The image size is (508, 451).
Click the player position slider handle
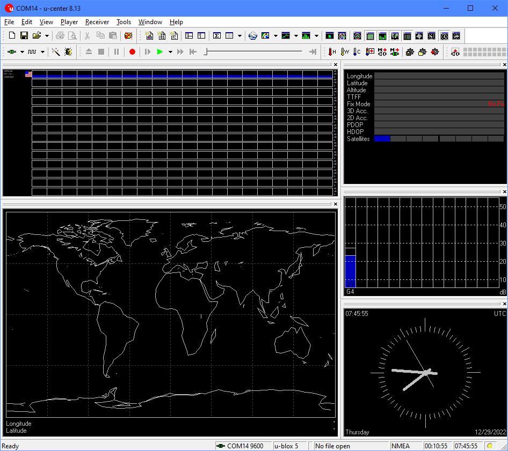pos(206,52)
